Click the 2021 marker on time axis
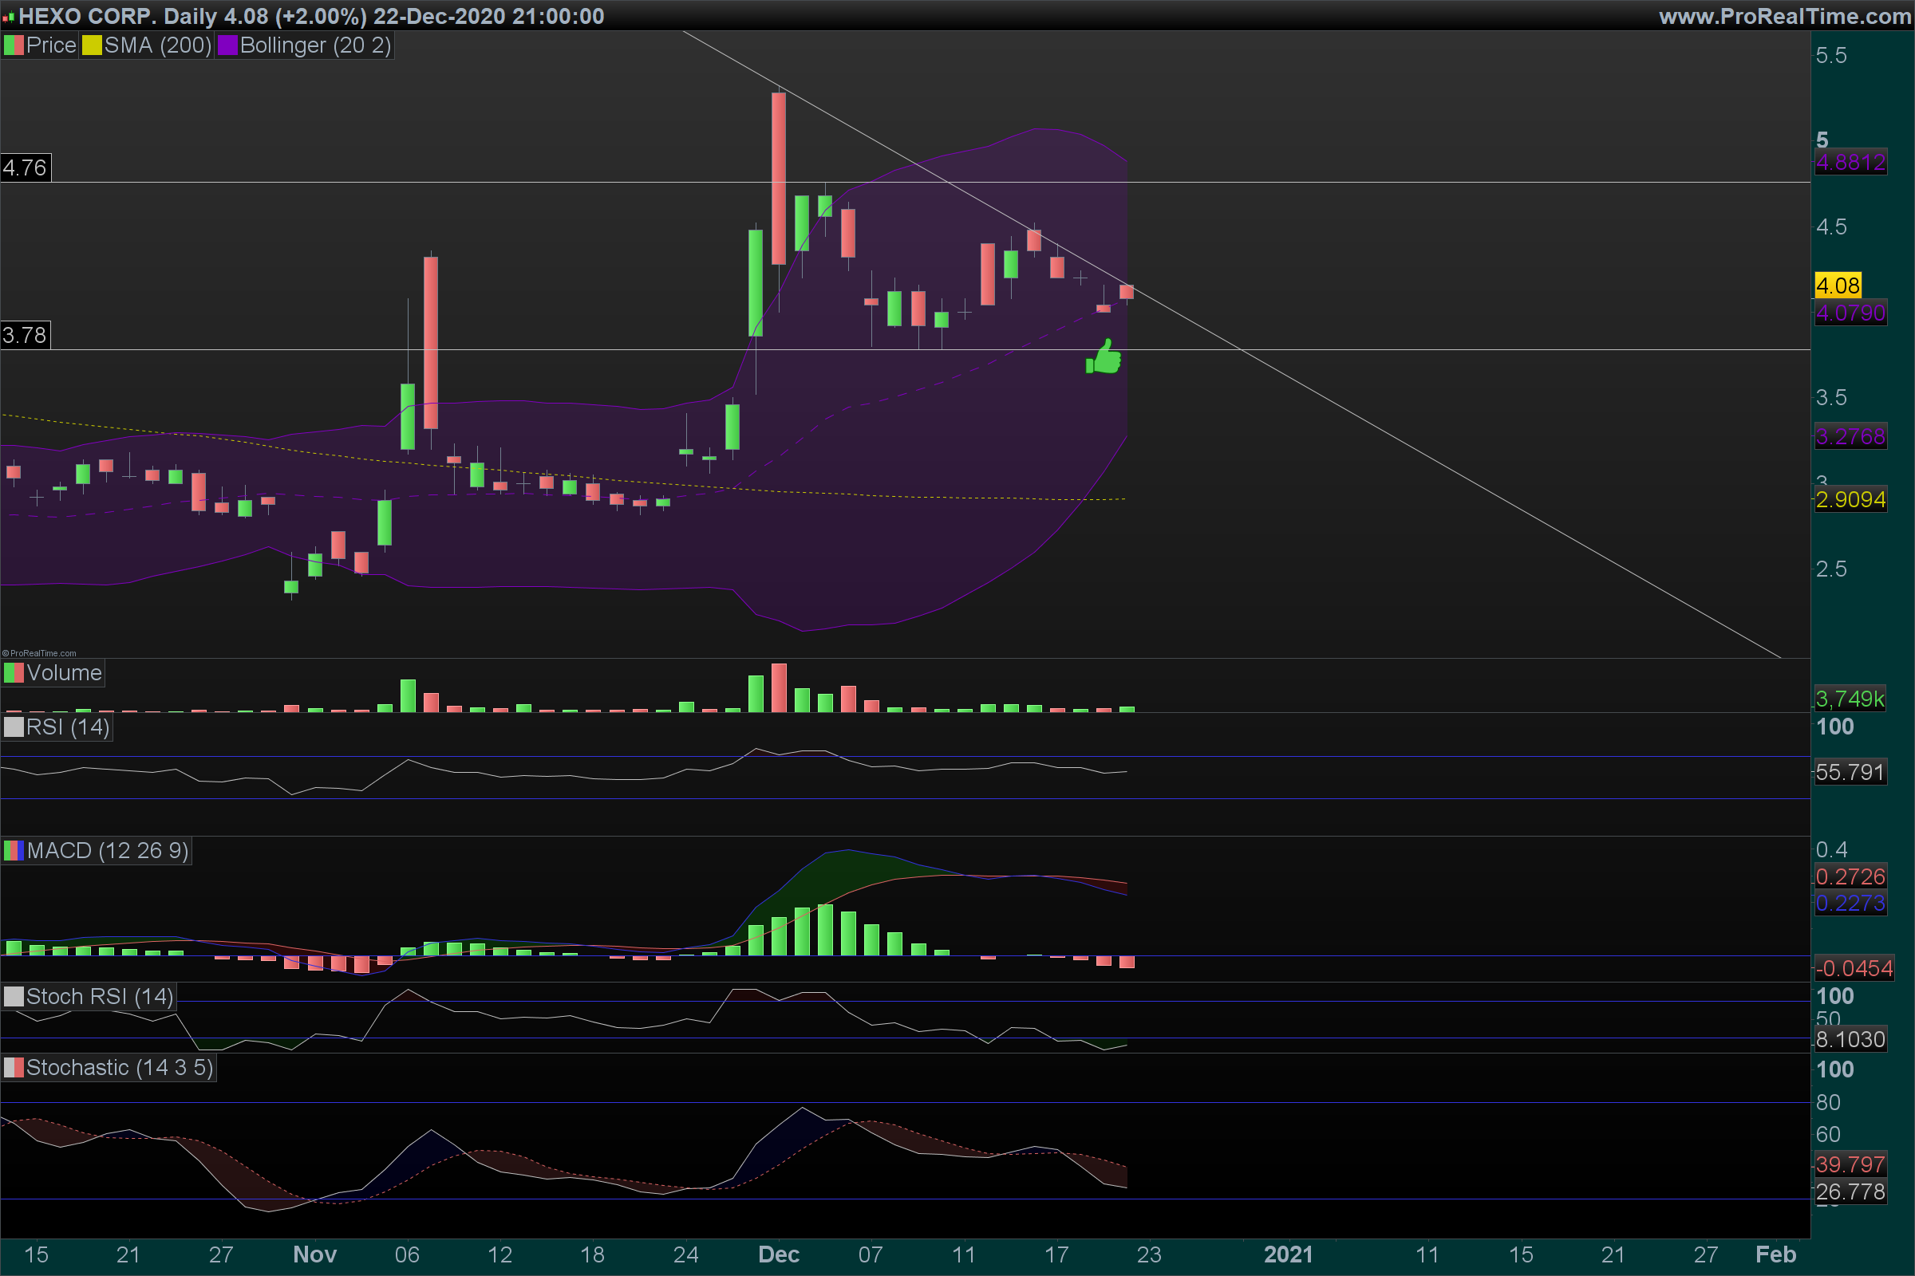 pos(1288,1254)
